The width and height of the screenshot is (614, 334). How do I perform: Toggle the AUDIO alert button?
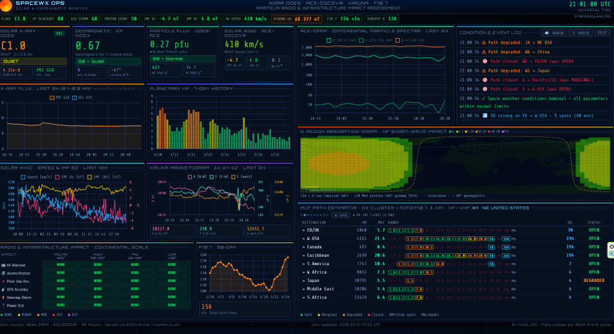[553, 33]
